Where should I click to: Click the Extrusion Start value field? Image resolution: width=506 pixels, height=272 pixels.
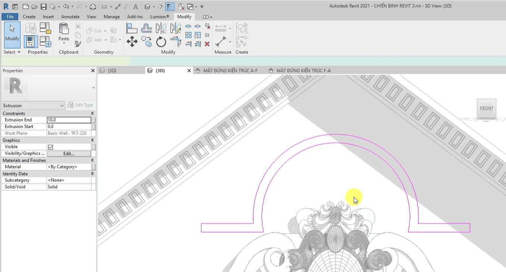(69, 127)
